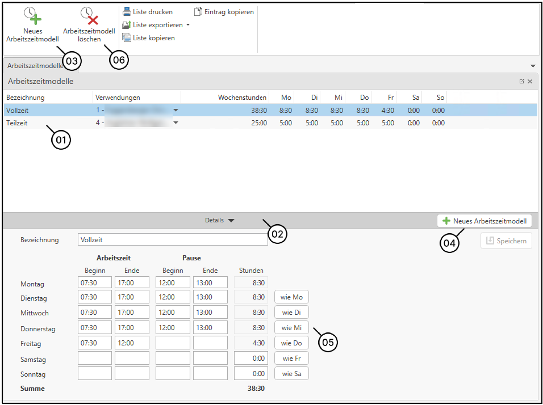Screen dimensions: 543x405
Task: Expand the Verwendungen dropdown in the Vollzeit row
Action: click(x=176, y=111)
